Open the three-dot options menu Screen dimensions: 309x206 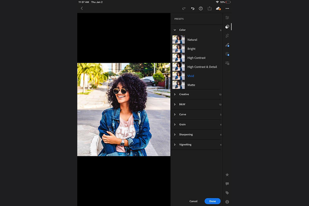coord(227,9)
